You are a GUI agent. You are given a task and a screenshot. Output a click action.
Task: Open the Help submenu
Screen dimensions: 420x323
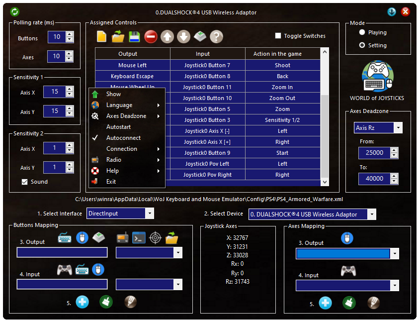[127, 171]
